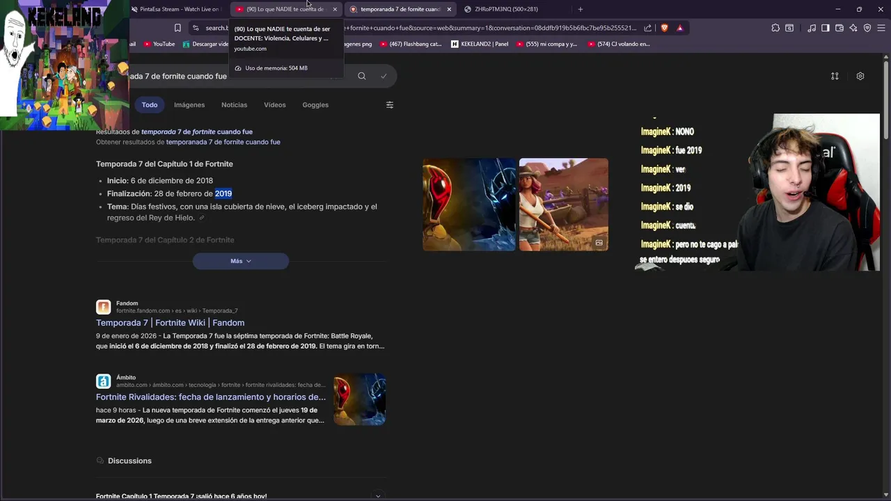Viewport: 891px width, 501px height.
Task: Open the browser hamburger menu
Action: pos(881,28)
